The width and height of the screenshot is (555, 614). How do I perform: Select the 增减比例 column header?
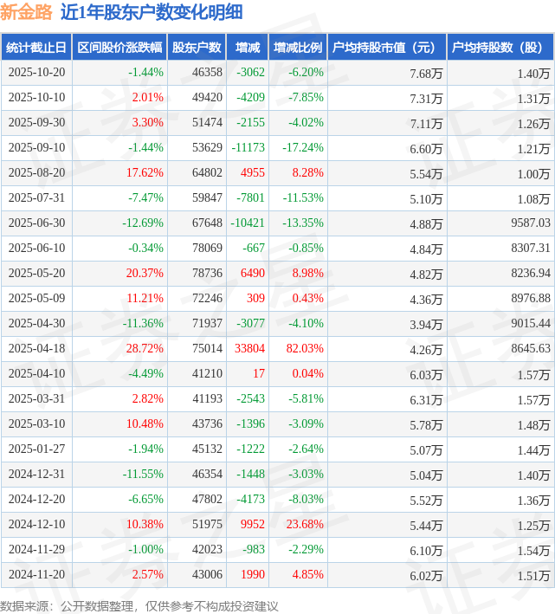tap(298, 48)
